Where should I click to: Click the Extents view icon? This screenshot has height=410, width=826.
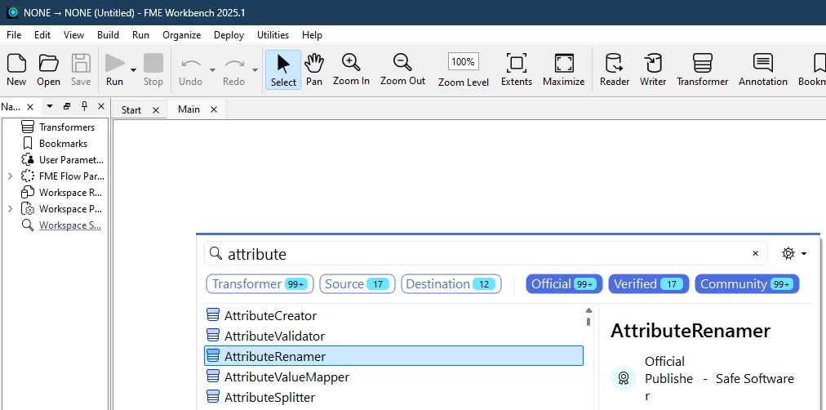click(x=516, y=63)
